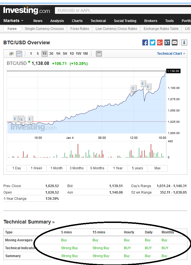Viewport: 191px width, 265px height.
Task: Open the News menu
Action: pyautogui.click(x=38, y=21)
